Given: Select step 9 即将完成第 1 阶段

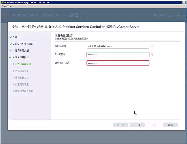Looking at the screenshot, I should (x=23, y=91).
